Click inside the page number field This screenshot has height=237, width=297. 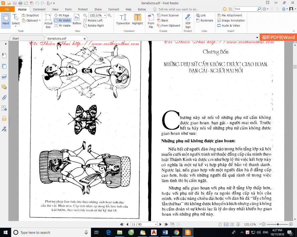pyautogui.click(x=142, y=224)
